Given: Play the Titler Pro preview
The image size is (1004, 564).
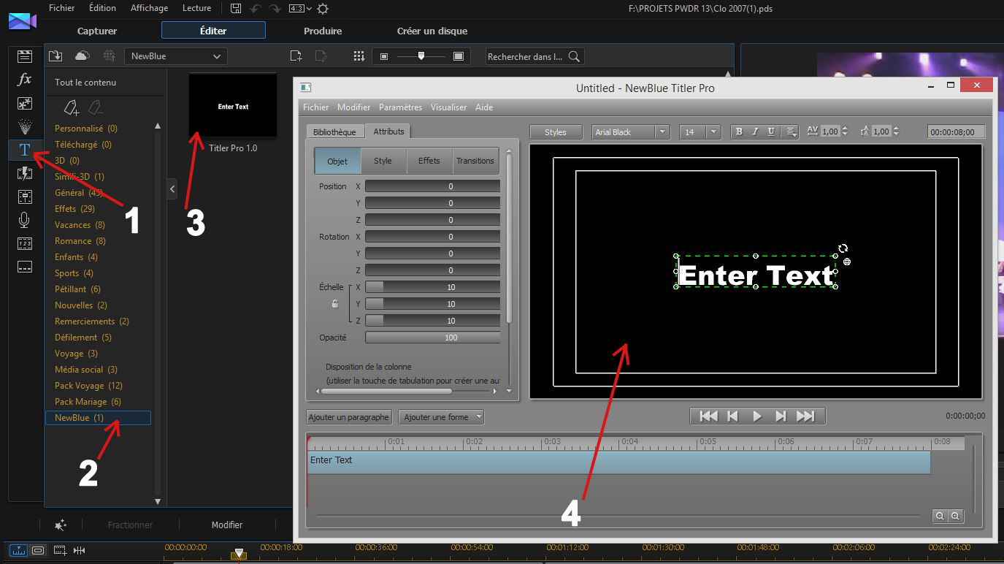Looking at the screenshot, I should tap(757, 416).
